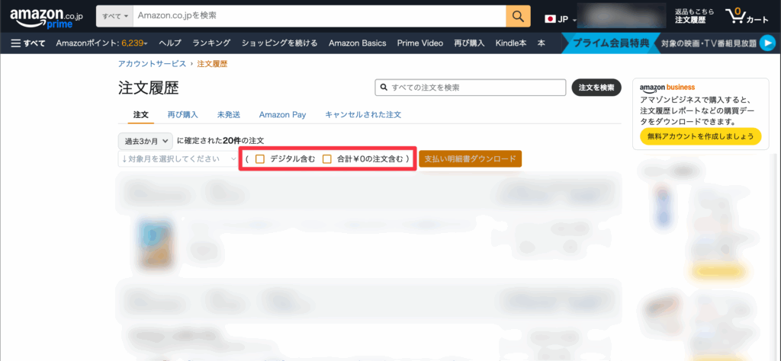This screenshot has height=361, width=781.
Task: Open the 対象月を選択してください dropdown
Action: (x=178, y=159)
